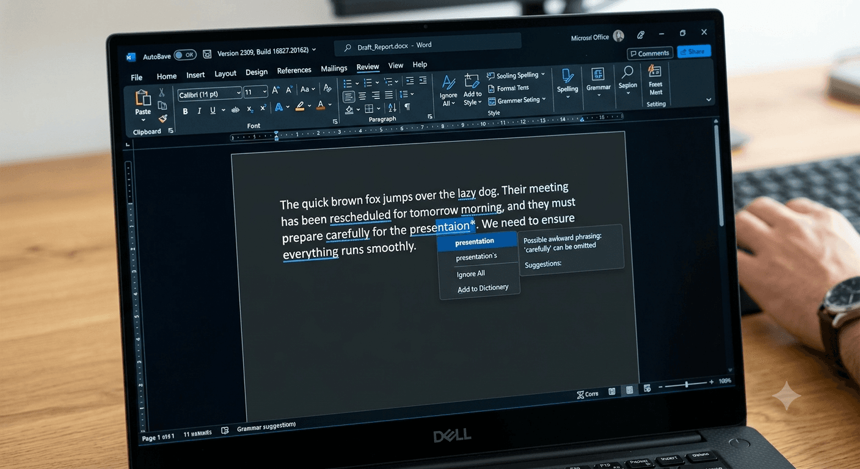860x469 pixels.
Task: Apply Superscript formatting
Action: point(263,107)
